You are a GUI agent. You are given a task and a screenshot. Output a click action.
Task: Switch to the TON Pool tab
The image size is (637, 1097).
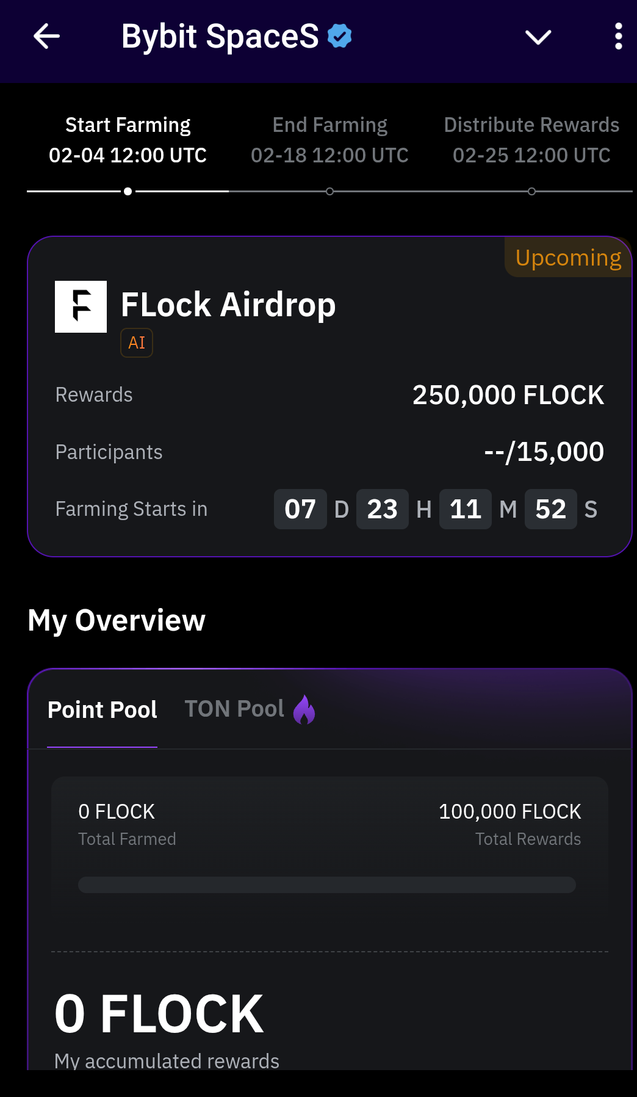tap(234, 709)
